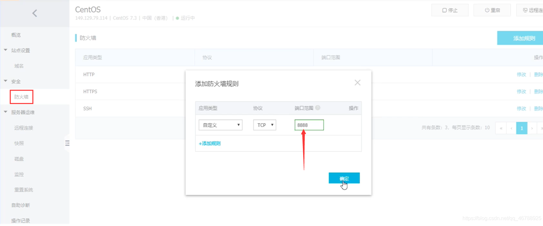Go back using the left chevron arrow
The image size is (543, 226).
click(35, 13)
